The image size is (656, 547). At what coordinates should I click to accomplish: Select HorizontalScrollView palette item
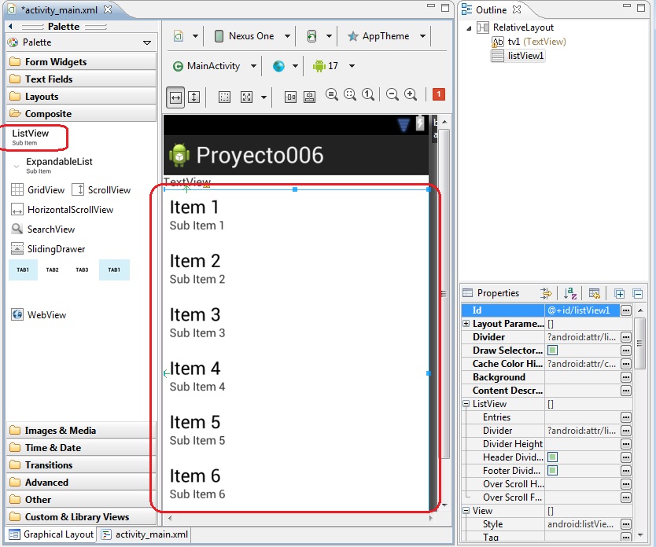[x=62, y=210]
